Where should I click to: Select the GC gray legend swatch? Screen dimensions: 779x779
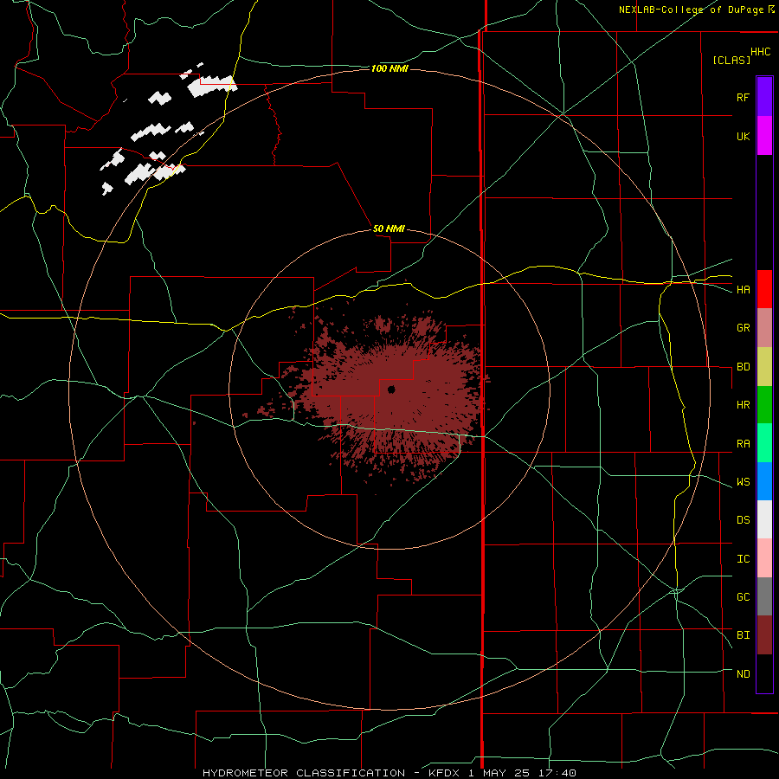point(764,596)
